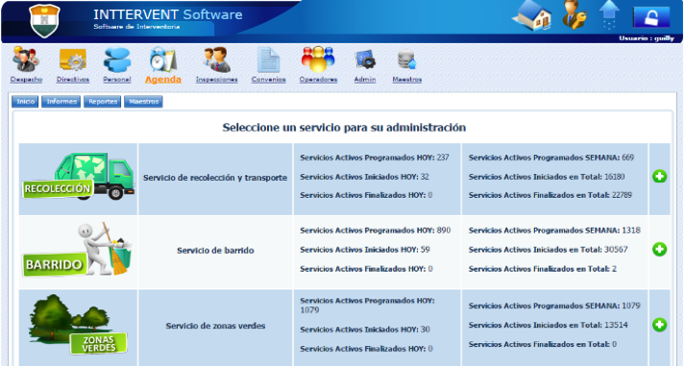Click 'Servicios Activos Iniciados en Total: 30567'
The height and width of the screenshot is (367, 685).
549,250
